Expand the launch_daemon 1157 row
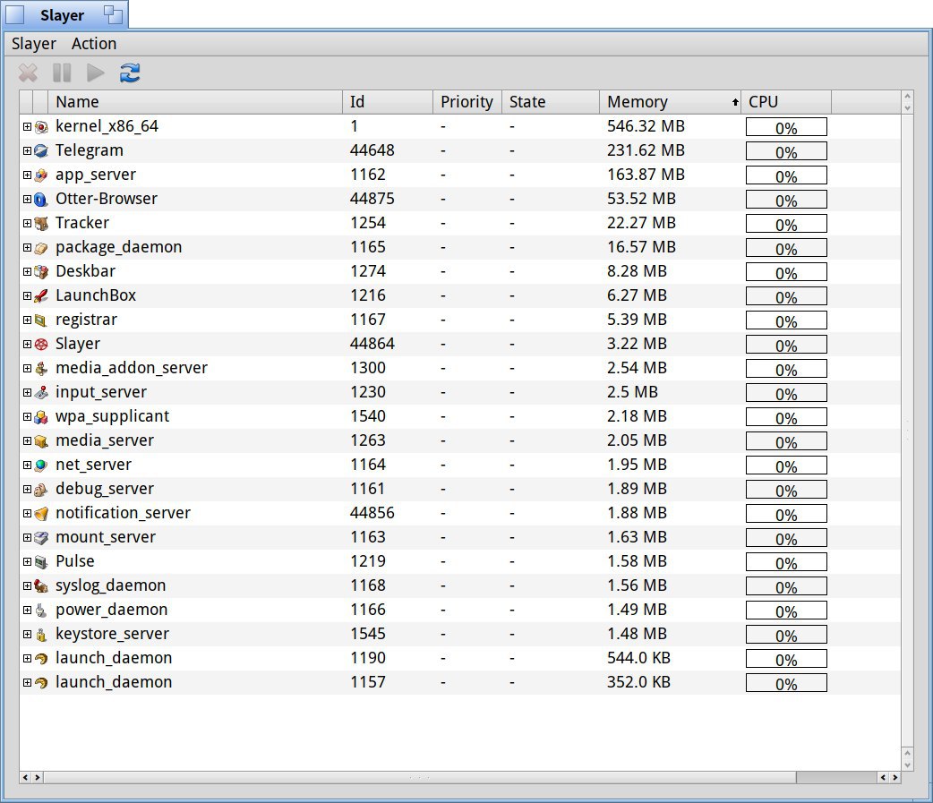 27,682
